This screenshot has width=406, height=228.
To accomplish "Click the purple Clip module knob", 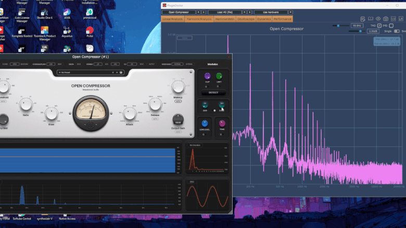I will (x=208, y=76).
